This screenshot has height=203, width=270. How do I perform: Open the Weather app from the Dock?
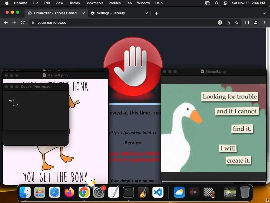pyautogui.click(x=179, y=192)
